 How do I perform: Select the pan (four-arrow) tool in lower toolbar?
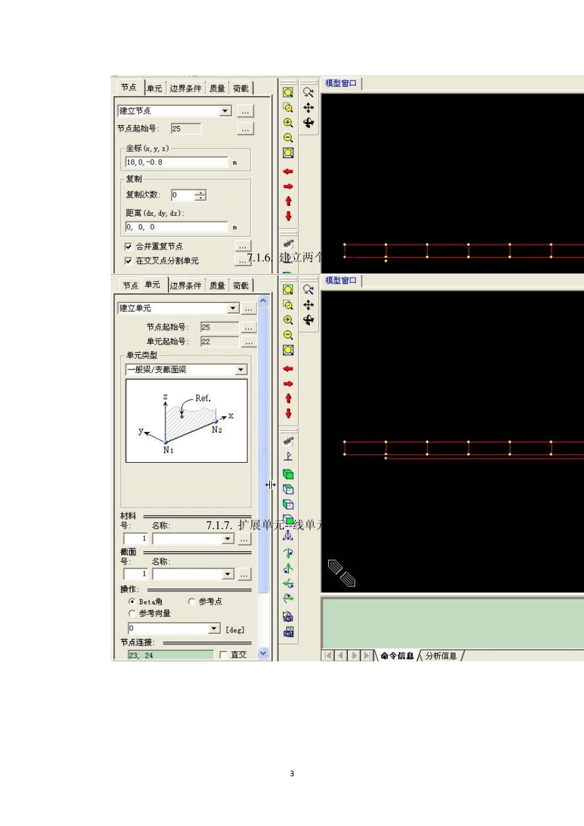coord(309,305)
